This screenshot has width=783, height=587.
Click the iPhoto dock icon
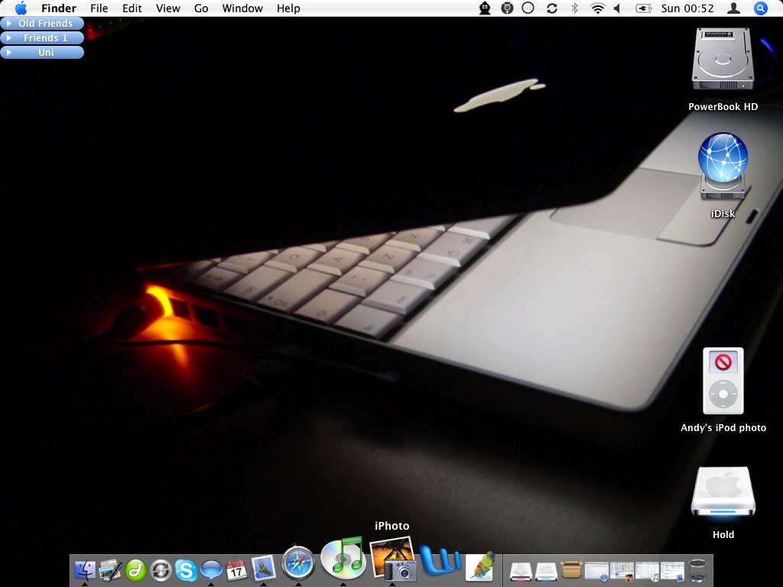[392, 559]
